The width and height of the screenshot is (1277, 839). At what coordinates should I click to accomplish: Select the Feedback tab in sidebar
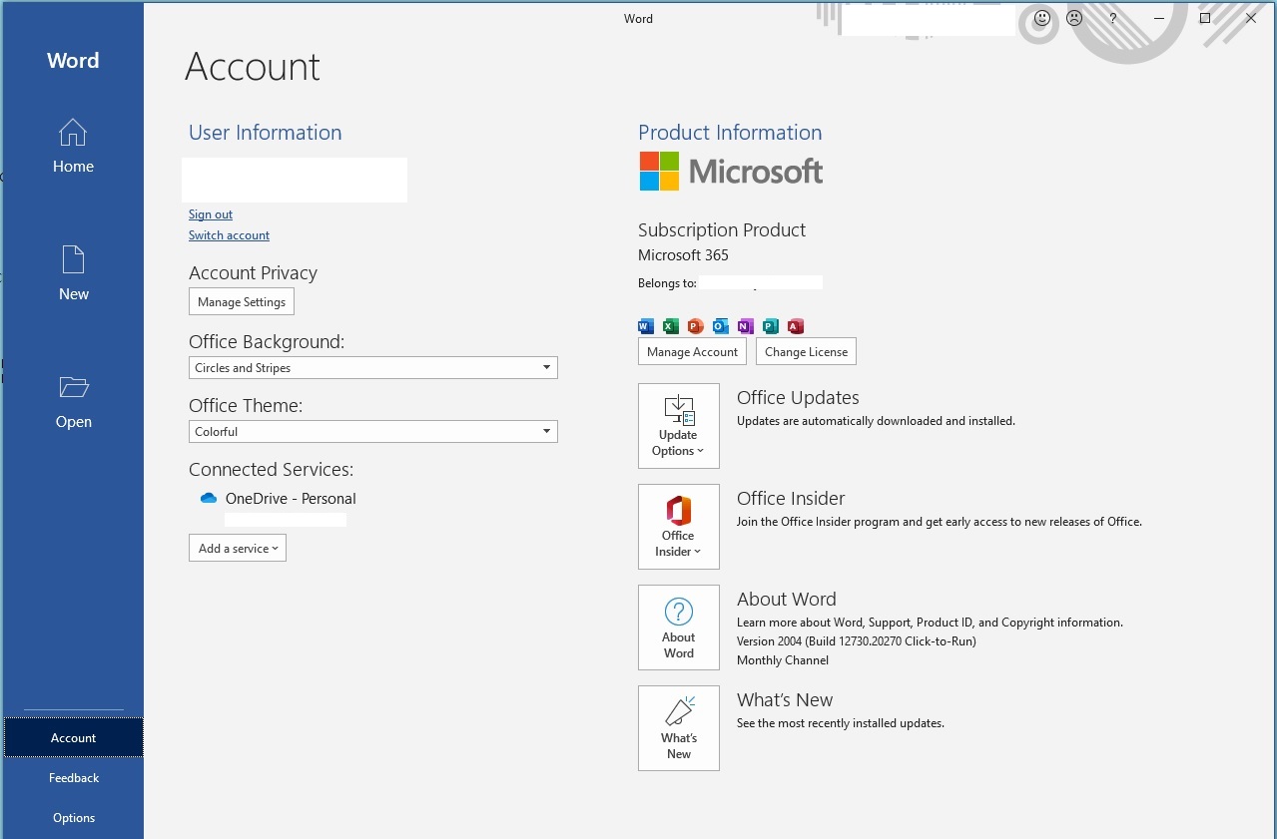coord(74,777)
